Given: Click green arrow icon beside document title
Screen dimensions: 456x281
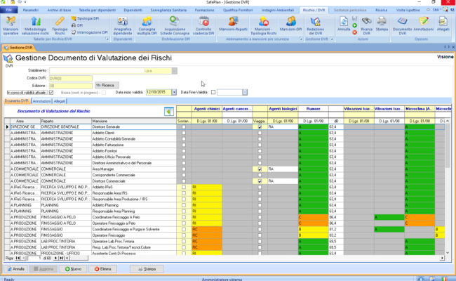Looking at the screenshot, I should pos(169,111).
